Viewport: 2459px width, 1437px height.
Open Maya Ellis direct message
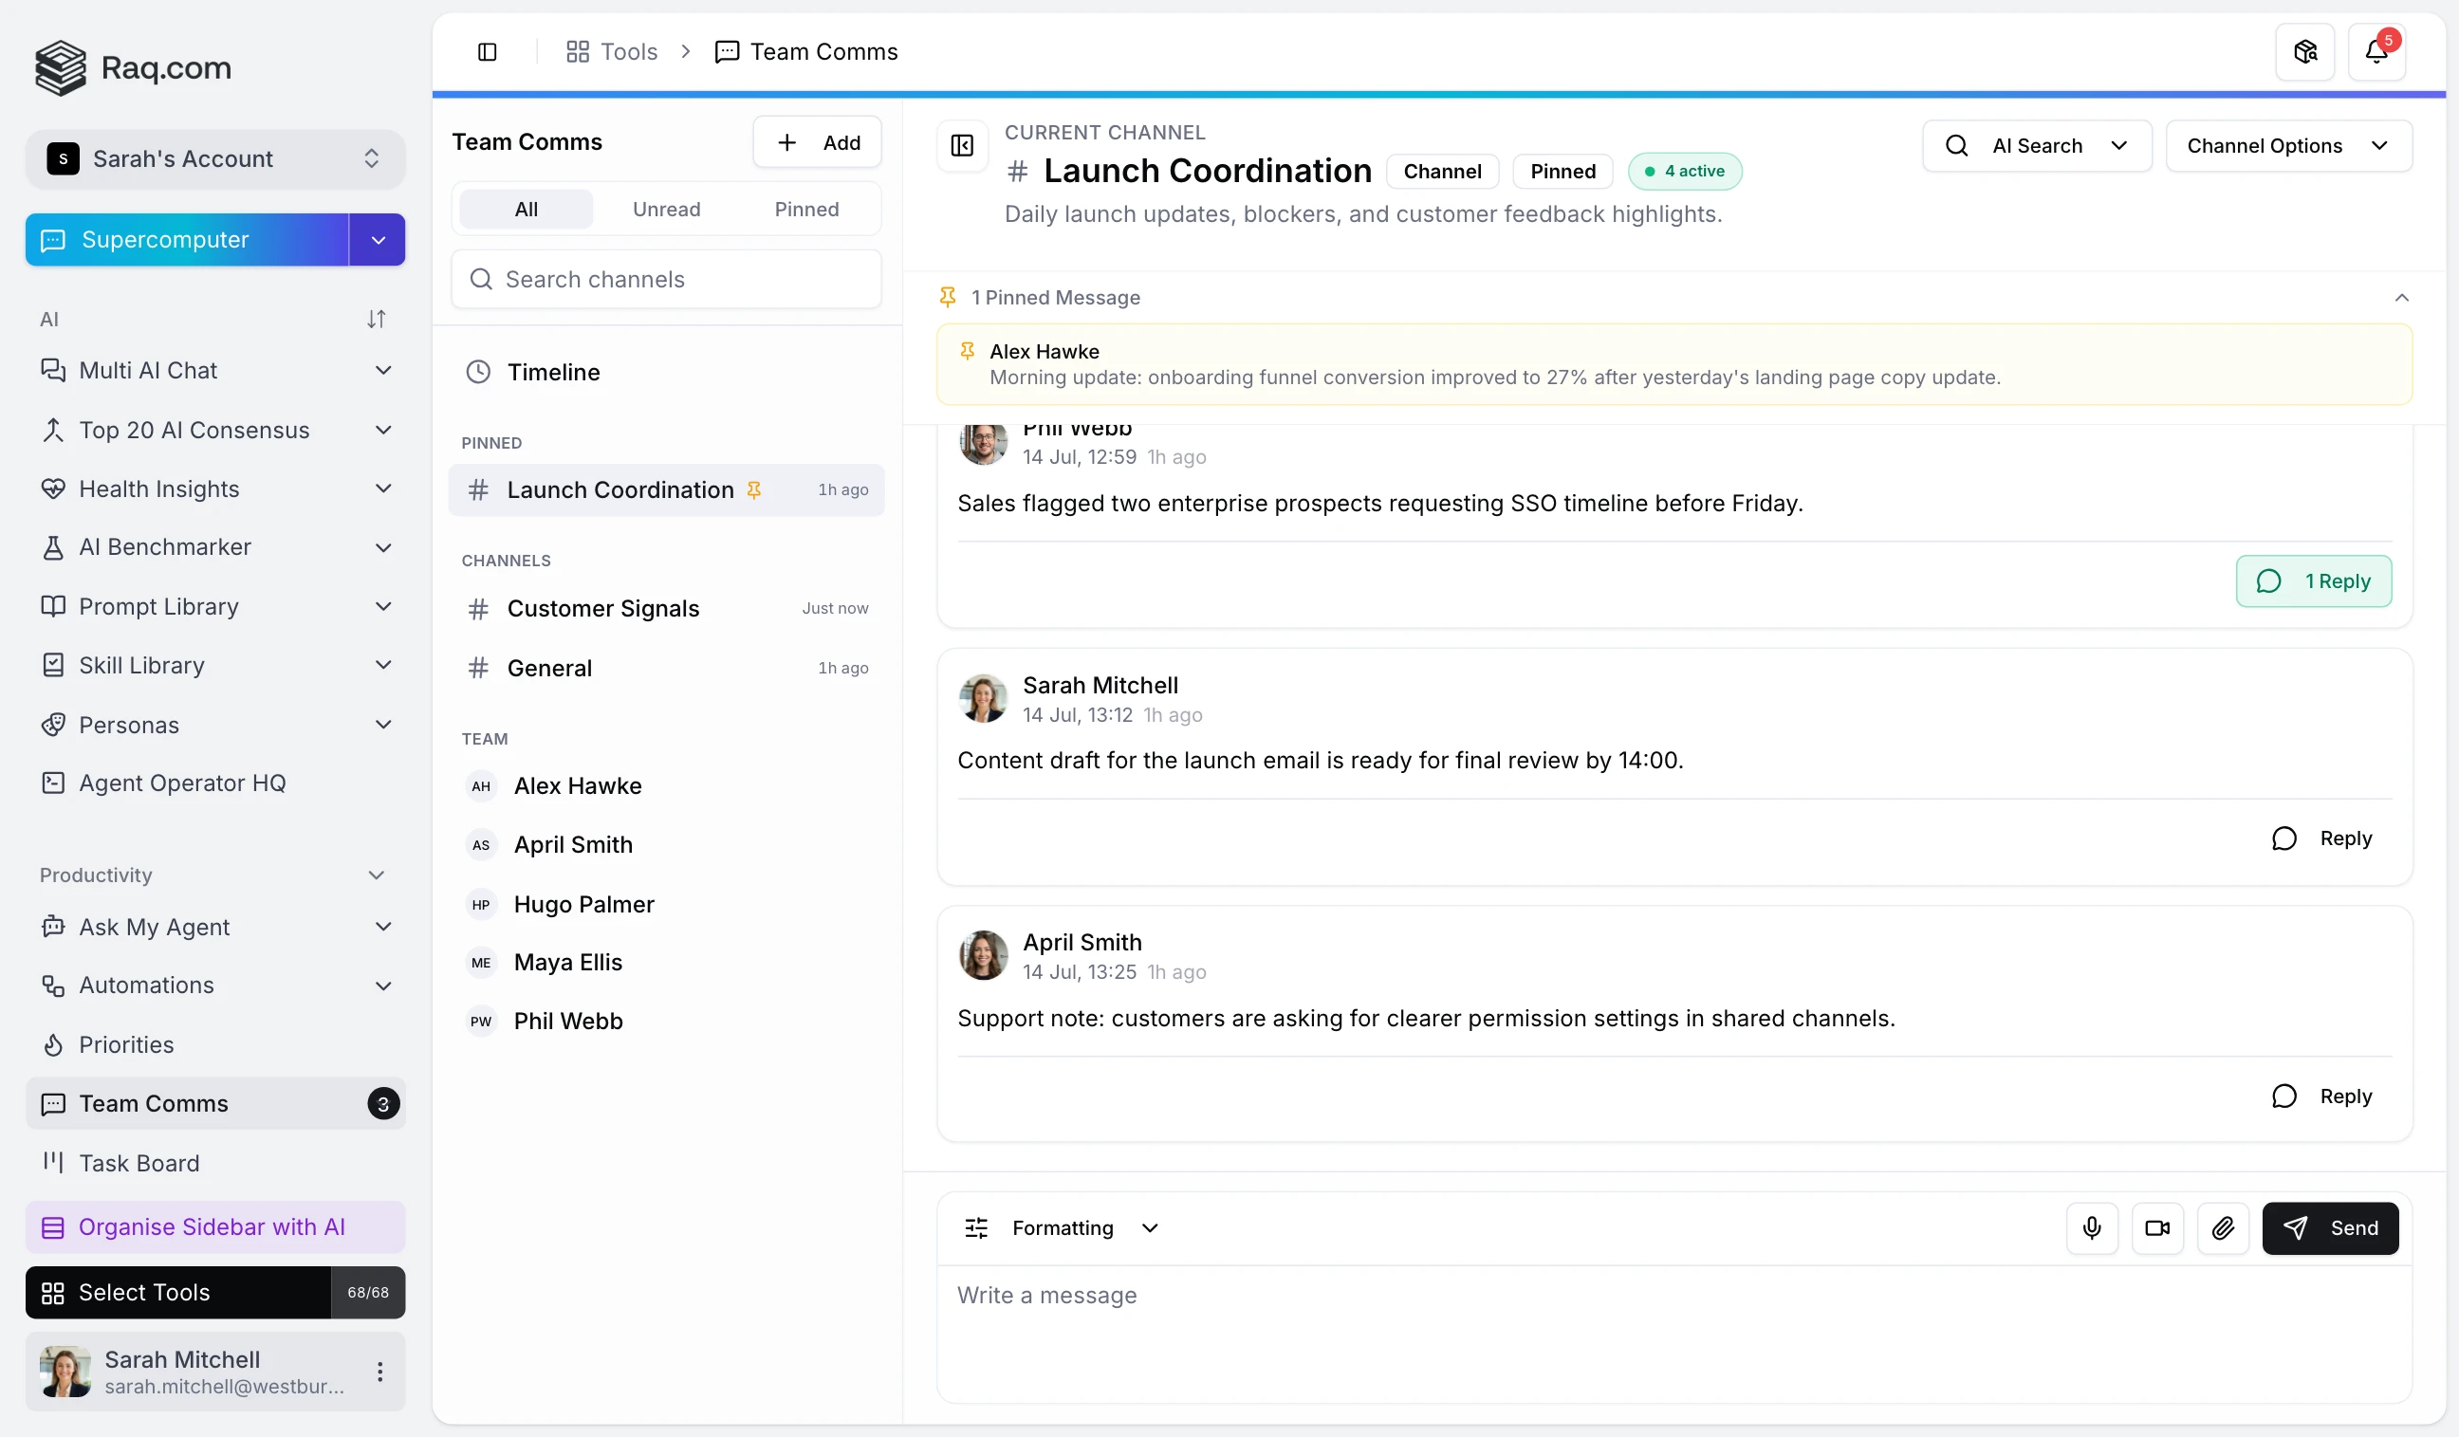point(667,962)
